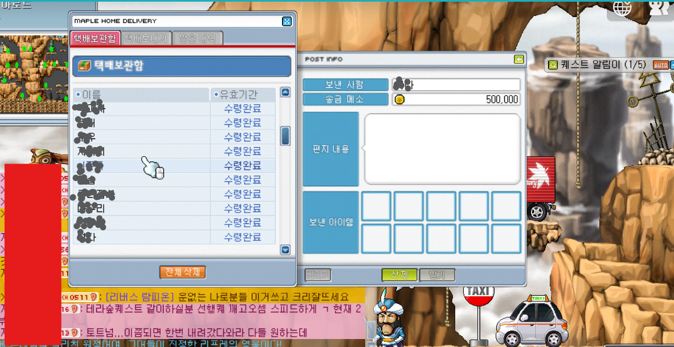Click the ear icon beside CH0511
This screenshot has width=674, height=347.
tap(95, 297)
